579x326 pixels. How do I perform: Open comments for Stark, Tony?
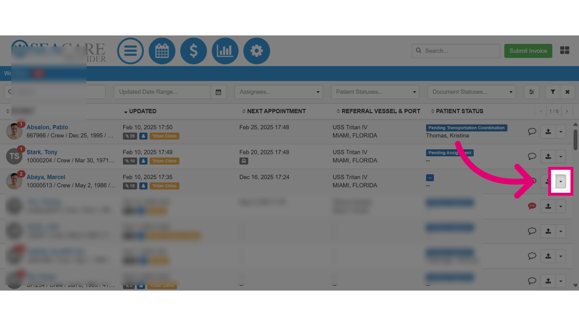pos(532,156)
